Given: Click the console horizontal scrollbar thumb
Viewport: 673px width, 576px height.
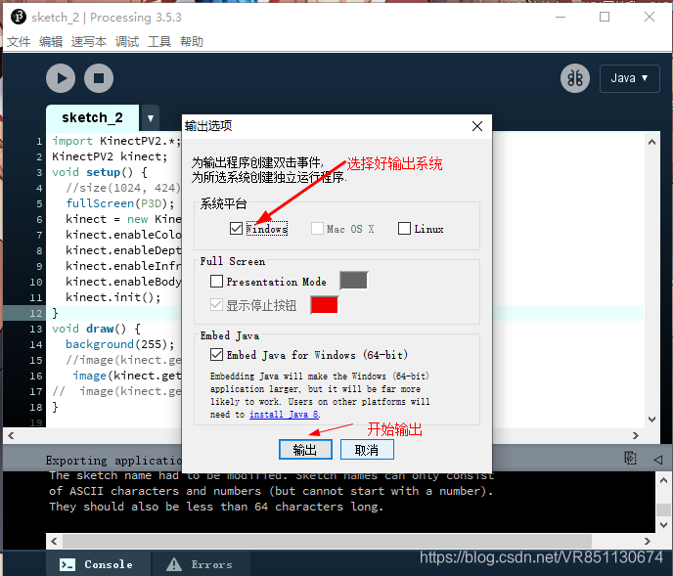Looking at the screenshot, I should pos(327,541).
